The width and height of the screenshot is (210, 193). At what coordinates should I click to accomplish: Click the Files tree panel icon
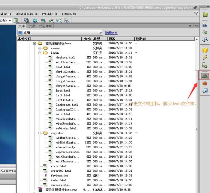(205, 76)
